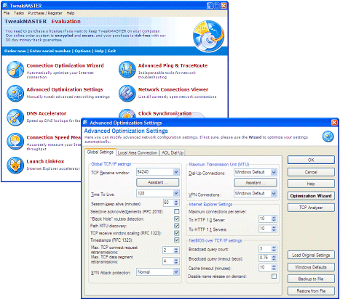Click Restore from File button
340x302 pixels.
pyautogui.click(x=311, y=291)
